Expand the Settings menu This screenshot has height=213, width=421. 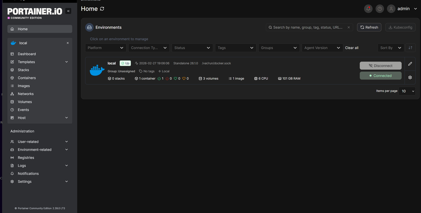(66, 182)
